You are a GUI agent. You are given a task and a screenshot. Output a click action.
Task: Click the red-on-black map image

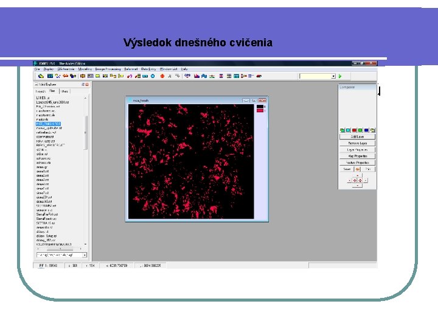tap(191, 161)
